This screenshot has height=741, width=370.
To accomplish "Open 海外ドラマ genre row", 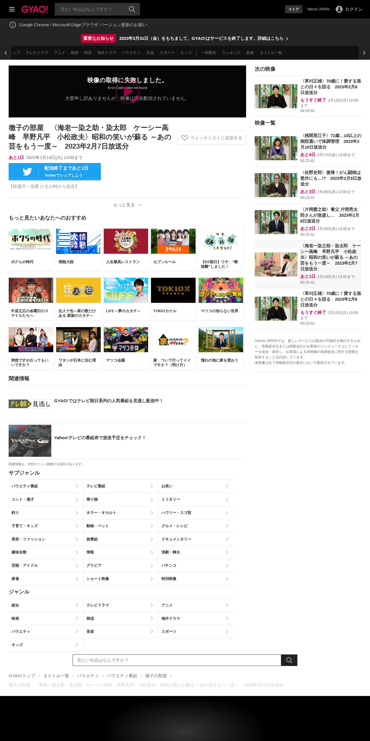I will [x=196, y=619].
